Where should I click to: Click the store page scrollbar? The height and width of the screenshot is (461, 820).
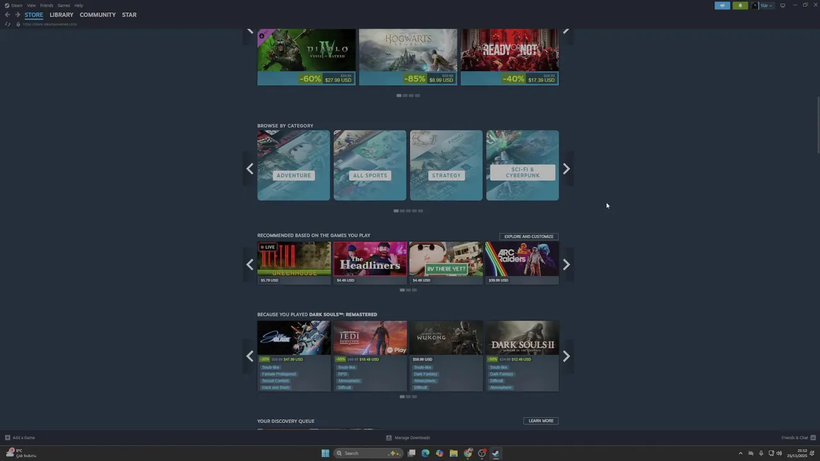[818, 125]
